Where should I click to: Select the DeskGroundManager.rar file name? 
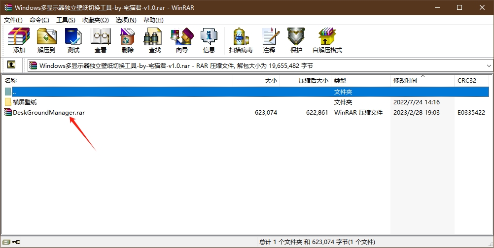[49, 112]
